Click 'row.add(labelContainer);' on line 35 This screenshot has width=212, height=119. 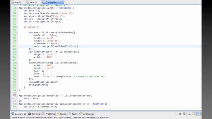pyautogui.click(x=44, y=82)
